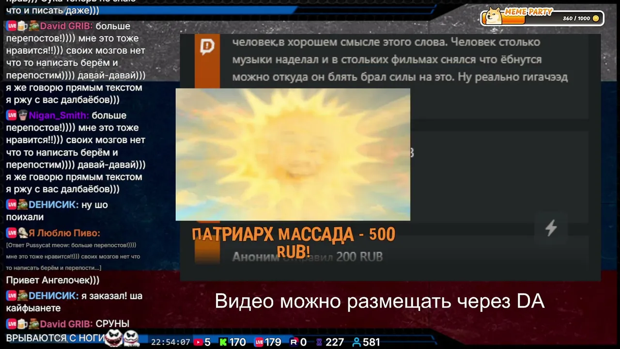The height and width of the screenshot is (349, 620).
Task: Click the live badge beside Nigan_Smith
Action: point(12,115)
